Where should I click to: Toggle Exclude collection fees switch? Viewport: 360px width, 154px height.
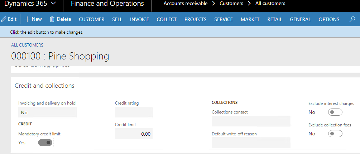[335, 134]
